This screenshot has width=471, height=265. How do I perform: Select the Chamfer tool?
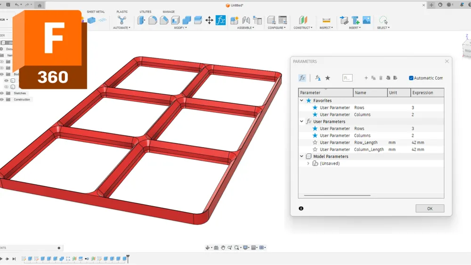pos(164,20)
